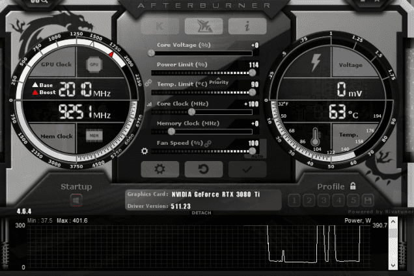Viewport: 414px width, 276px height.
Task: Click the Priority arrow above Temp. Limit
Action: pos(218,79)
